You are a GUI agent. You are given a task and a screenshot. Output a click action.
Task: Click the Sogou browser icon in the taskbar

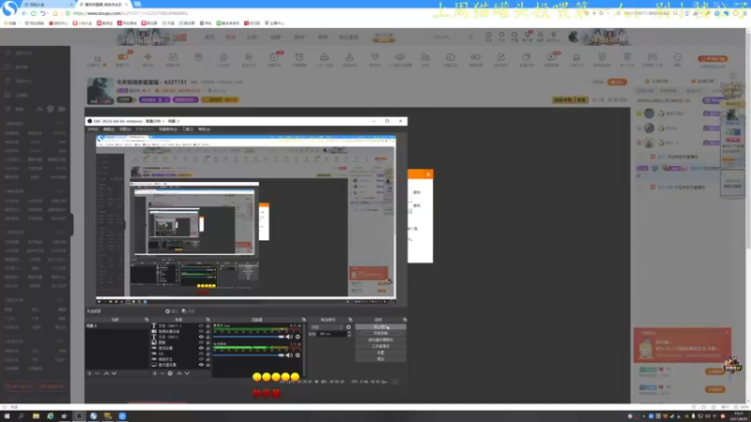tap(93, 416)
